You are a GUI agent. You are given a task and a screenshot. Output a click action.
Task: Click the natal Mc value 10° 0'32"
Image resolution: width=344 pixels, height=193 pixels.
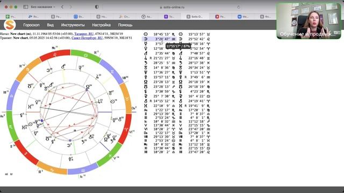click(162, 144)
